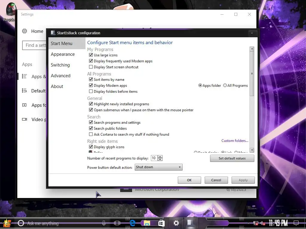This screenshot has height=229, width=306.
Task: Show the taskbar clock at 11:49 PM
Action: point(278,223)
